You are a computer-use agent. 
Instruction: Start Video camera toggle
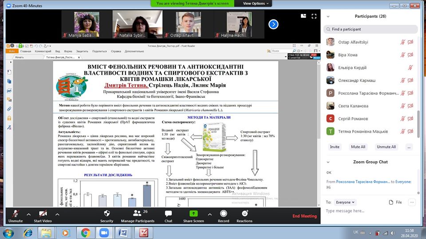click(x=43, y=213)
